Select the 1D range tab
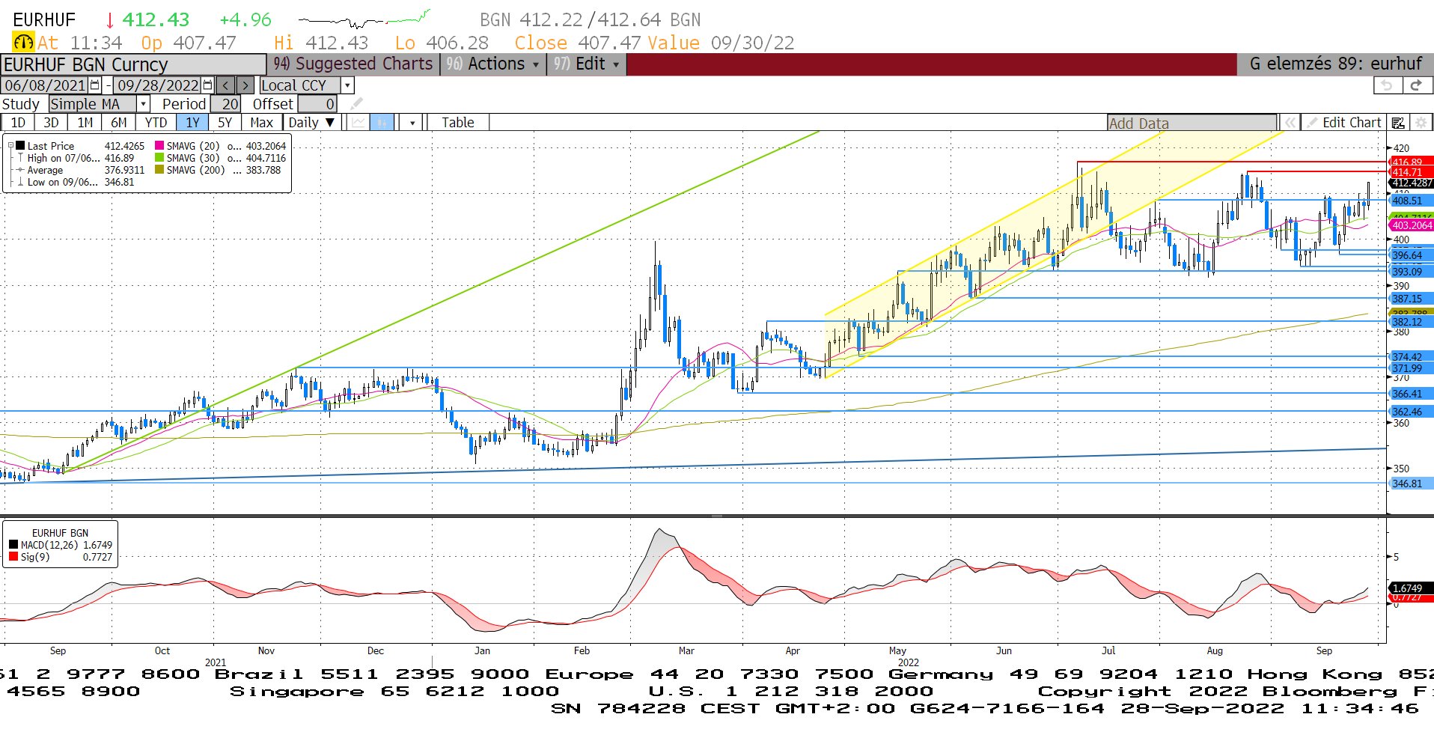This screenshot has height=750, width=1434. [x=18, y=123]
